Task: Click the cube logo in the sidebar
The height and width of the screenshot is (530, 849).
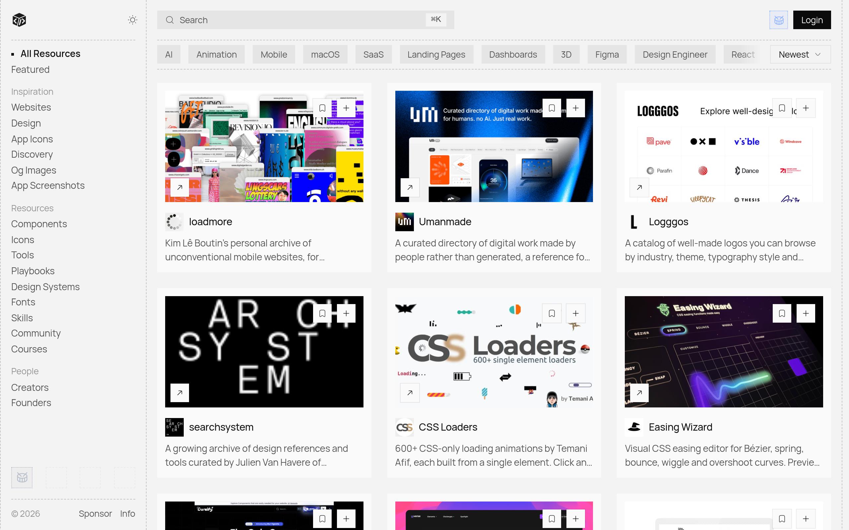Action: pyautogui.click(x=19, y=20)
